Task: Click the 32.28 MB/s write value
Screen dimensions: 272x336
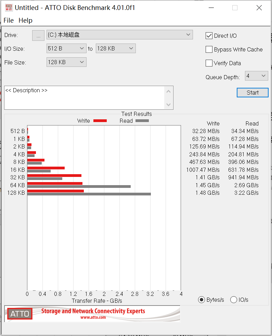Action: (x=206, y=131)
